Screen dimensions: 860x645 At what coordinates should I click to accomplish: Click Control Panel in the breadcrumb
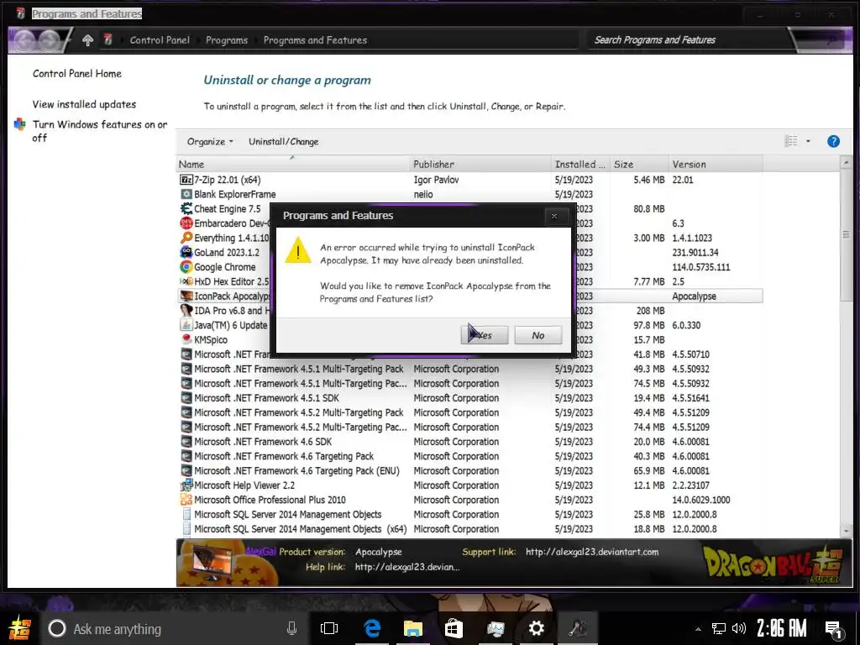click(x=160, y=40)
